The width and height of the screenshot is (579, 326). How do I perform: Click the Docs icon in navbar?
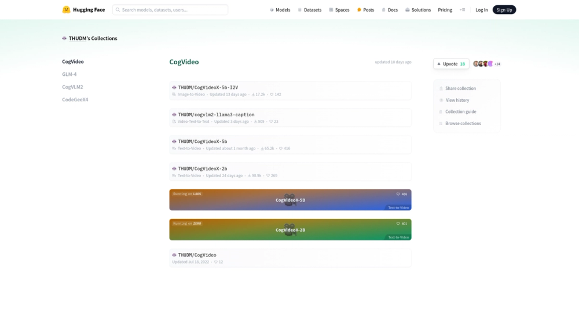384,10
